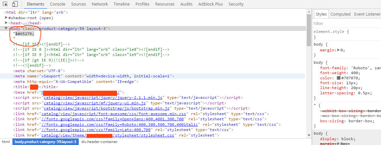This screenshot has height=145, width=381.
Task: Expand the collapsed head element
Action: pyautogui.click(x=6, y=23)
